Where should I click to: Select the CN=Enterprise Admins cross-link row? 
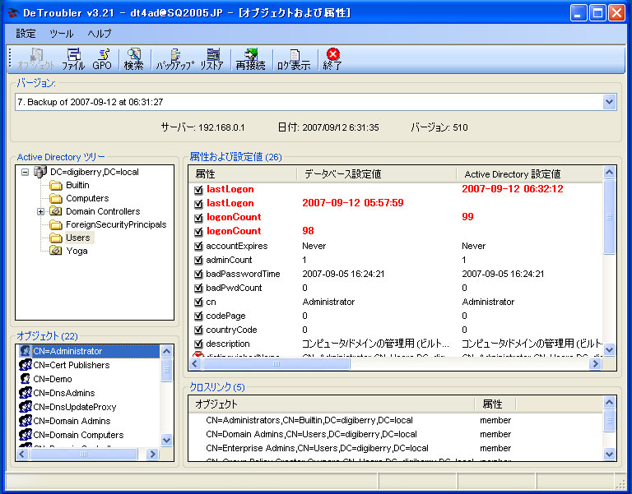395,449
